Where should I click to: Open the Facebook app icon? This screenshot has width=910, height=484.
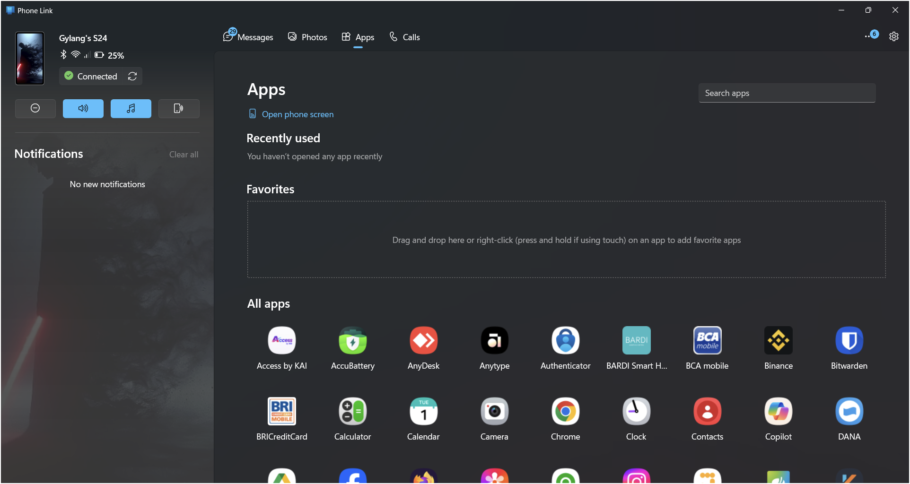353,475
